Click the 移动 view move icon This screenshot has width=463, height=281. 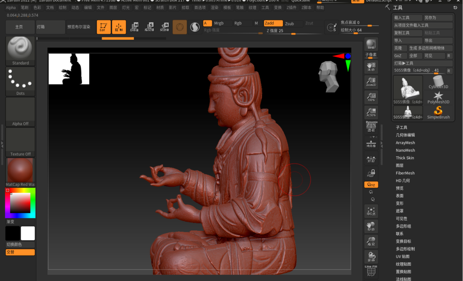point(371,226)
